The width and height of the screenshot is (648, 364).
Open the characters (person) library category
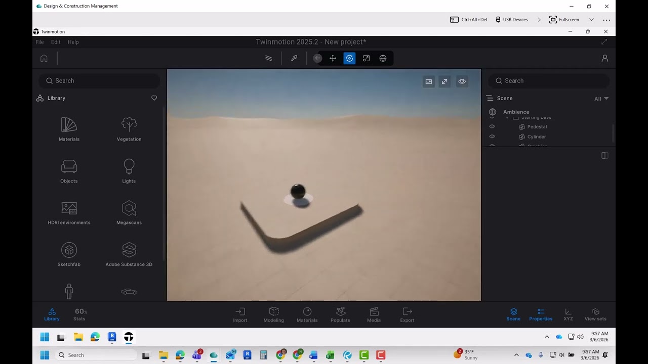[x=69, y=292]
